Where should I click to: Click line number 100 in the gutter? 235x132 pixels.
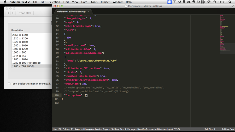click(57, 95)
